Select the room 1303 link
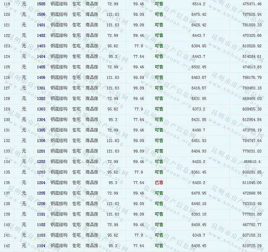Image resolution: width=268 pixels, height=252 pixels. click(x=41, y=109)
